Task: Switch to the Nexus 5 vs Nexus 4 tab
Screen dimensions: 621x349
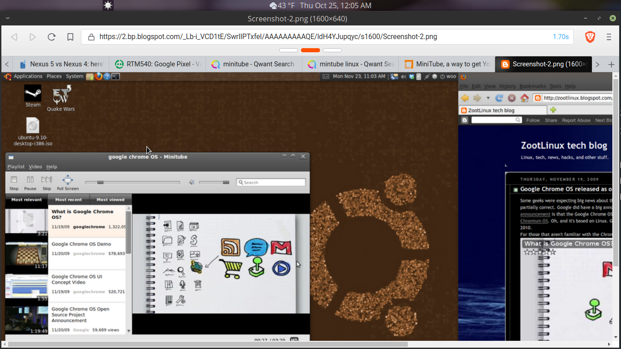Action: (61, 64)
